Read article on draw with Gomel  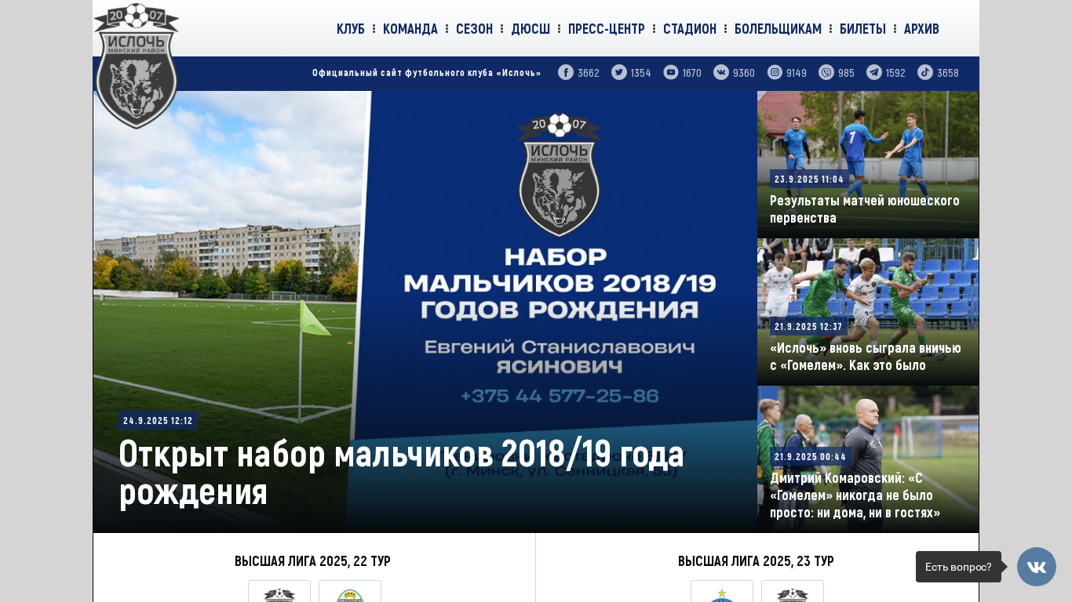(x=866, y=357)
